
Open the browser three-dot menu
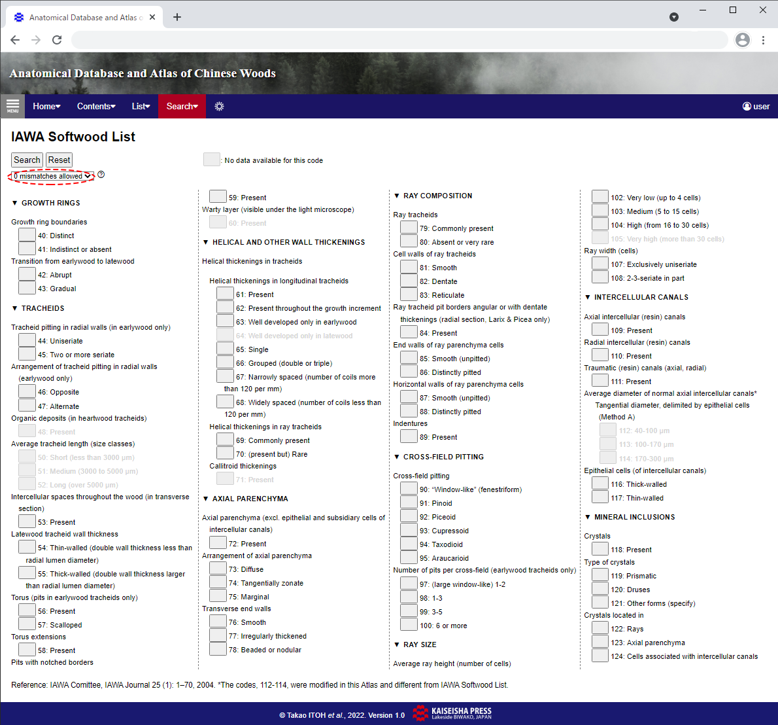763,40
